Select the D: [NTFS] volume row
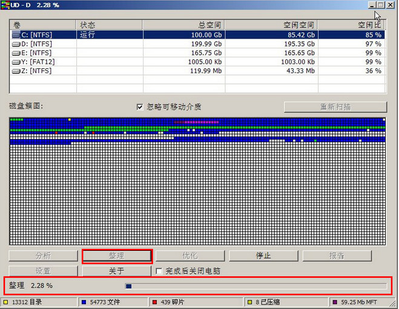 pyautogui.click(x=197, y=44)
